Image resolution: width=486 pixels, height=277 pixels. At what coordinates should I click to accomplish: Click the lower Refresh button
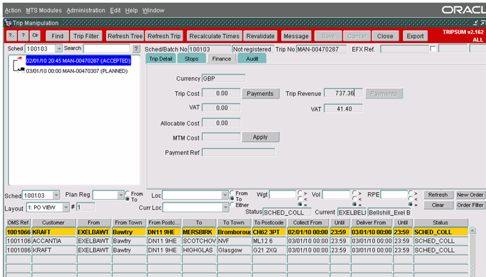tap(438, 195)
